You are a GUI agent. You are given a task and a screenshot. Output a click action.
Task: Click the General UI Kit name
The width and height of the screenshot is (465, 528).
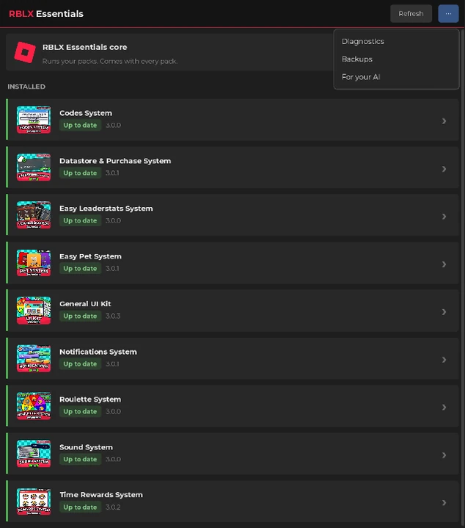pos(85,304)
